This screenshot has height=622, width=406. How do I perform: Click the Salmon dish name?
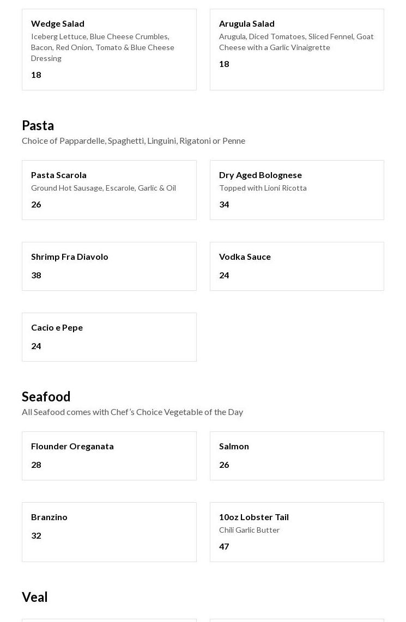click(x=234, y=446)
